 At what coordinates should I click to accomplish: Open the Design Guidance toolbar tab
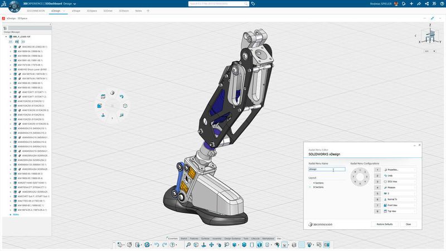click(x=232, y=239)
